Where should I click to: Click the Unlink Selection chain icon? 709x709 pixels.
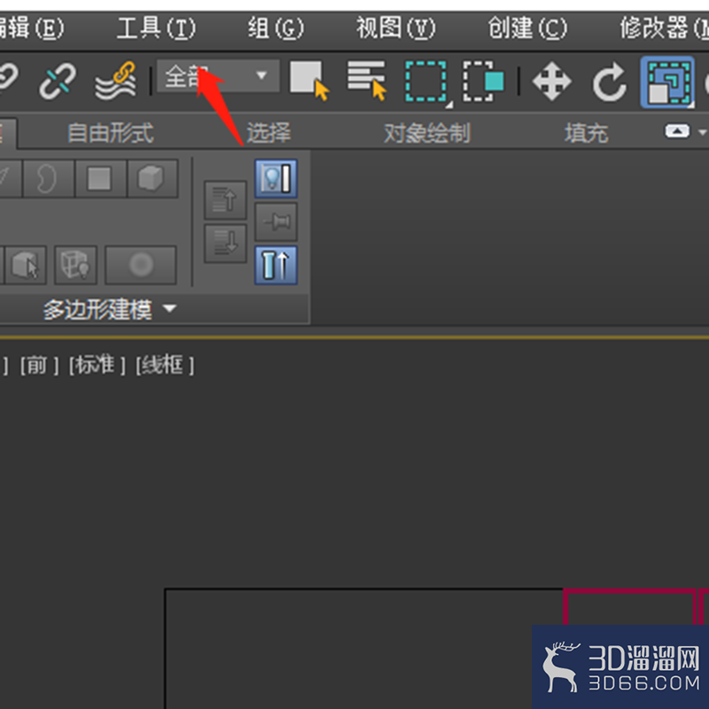[58, 82]
